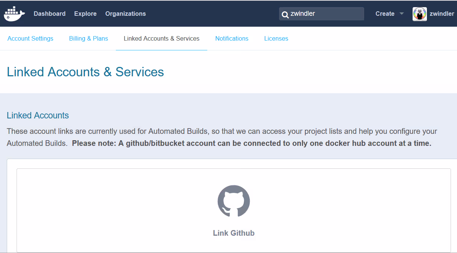Focus the search field containing zwindler
The height and width of the screenshot is (253, 457).
pos(325,14)
